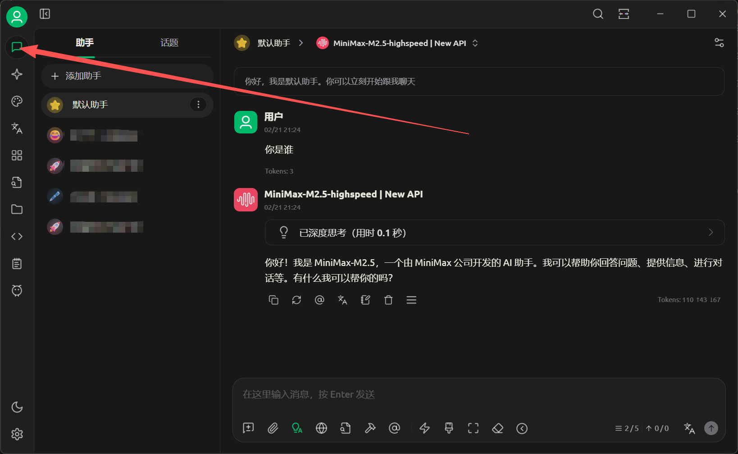Open settings gear in sidebar

(17, 434)
